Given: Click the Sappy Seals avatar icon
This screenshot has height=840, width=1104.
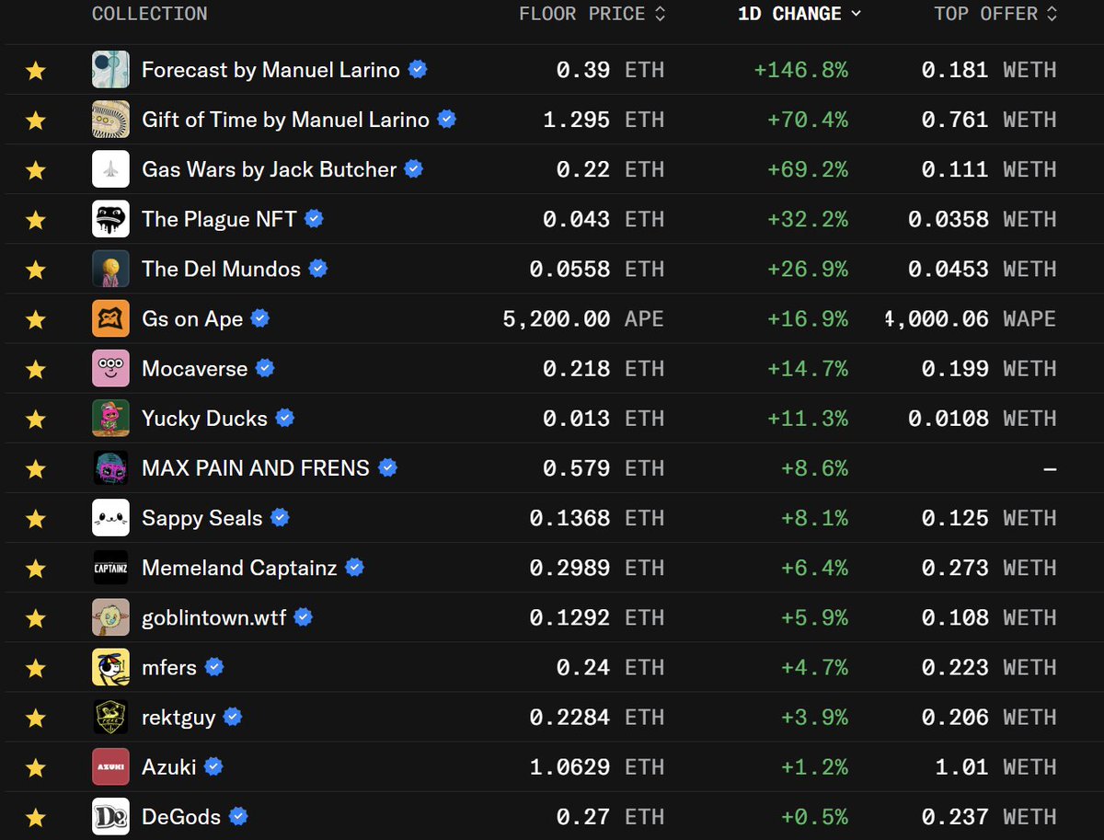Looking at the screenshot, I should tap(110, 518).
